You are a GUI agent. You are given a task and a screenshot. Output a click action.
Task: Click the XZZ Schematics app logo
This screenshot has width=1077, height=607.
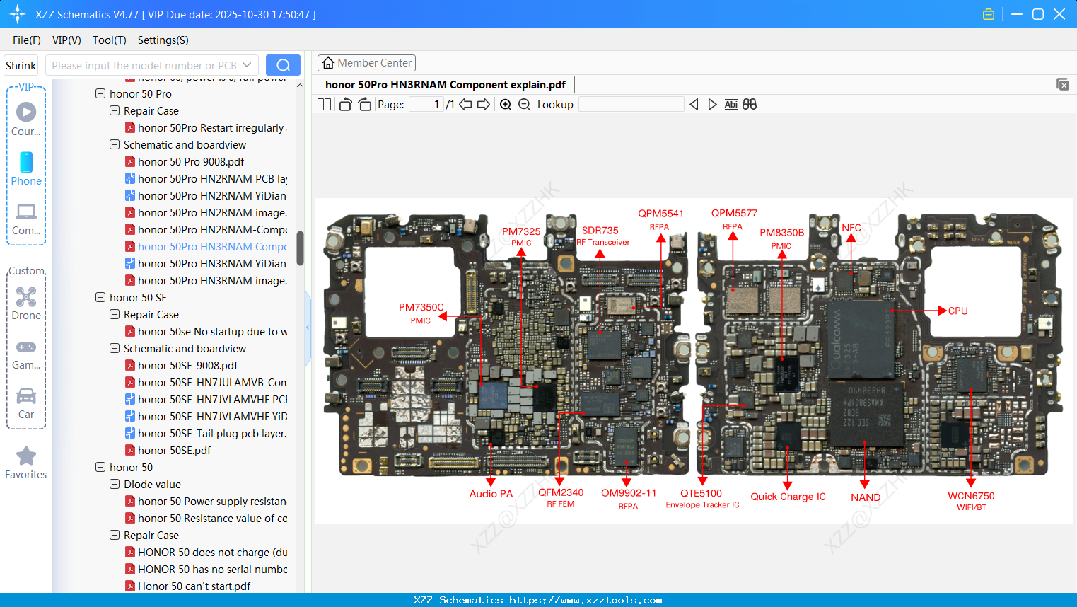point(17,14)
